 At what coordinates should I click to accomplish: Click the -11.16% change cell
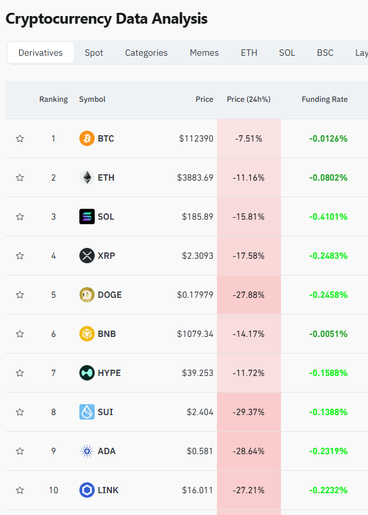click(248, 177)
